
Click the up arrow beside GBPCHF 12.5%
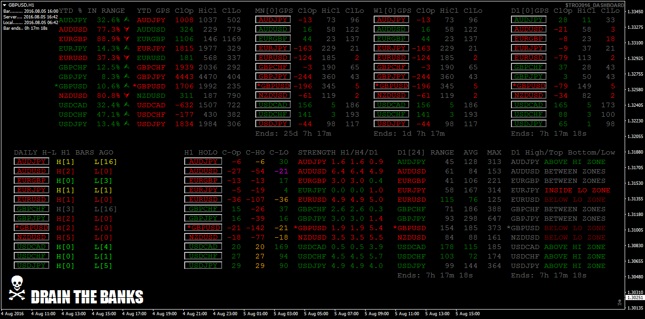coord(126,67)
